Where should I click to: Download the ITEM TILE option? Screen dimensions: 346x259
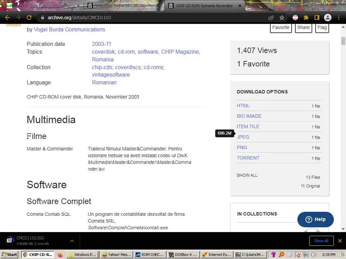[x=248, y=127]
